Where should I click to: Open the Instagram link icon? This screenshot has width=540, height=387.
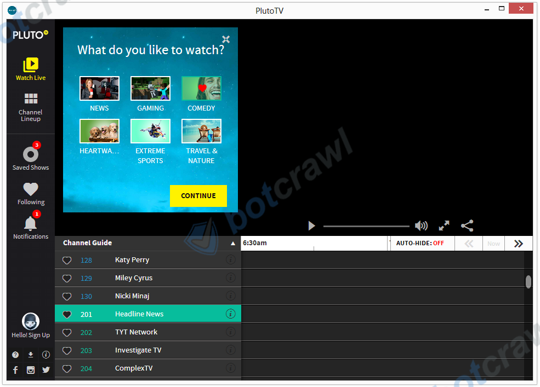point(31,370)
